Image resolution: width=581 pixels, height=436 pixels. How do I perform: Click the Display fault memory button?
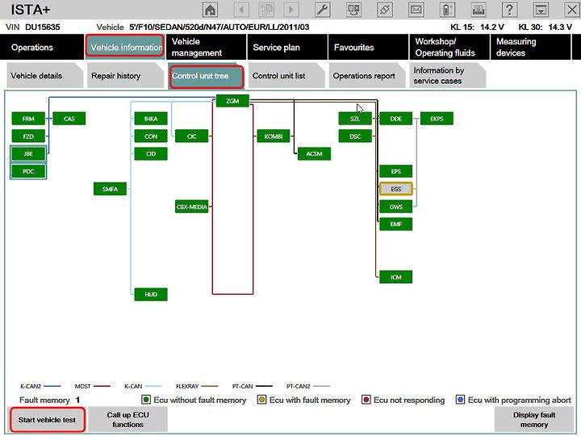[x=534, y=420]
